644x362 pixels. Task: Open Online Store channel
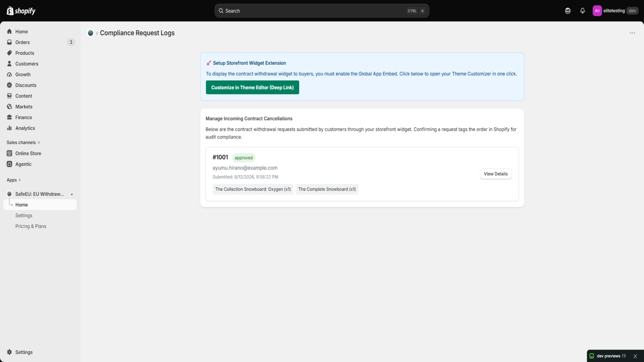[40, 153]
